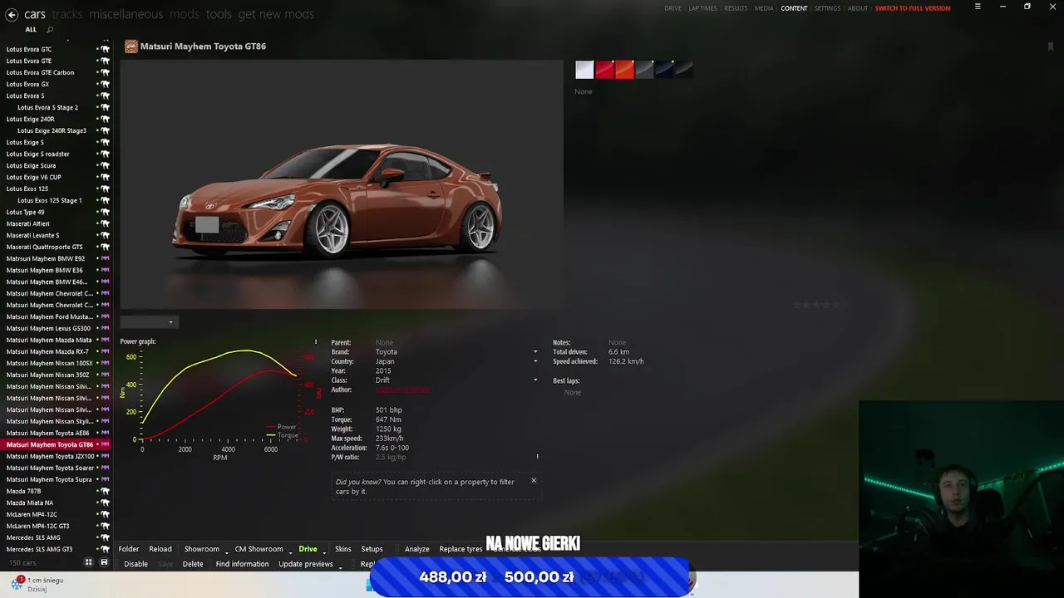Open the power graph options dots

pyautogui.click(x=316, y=341)
